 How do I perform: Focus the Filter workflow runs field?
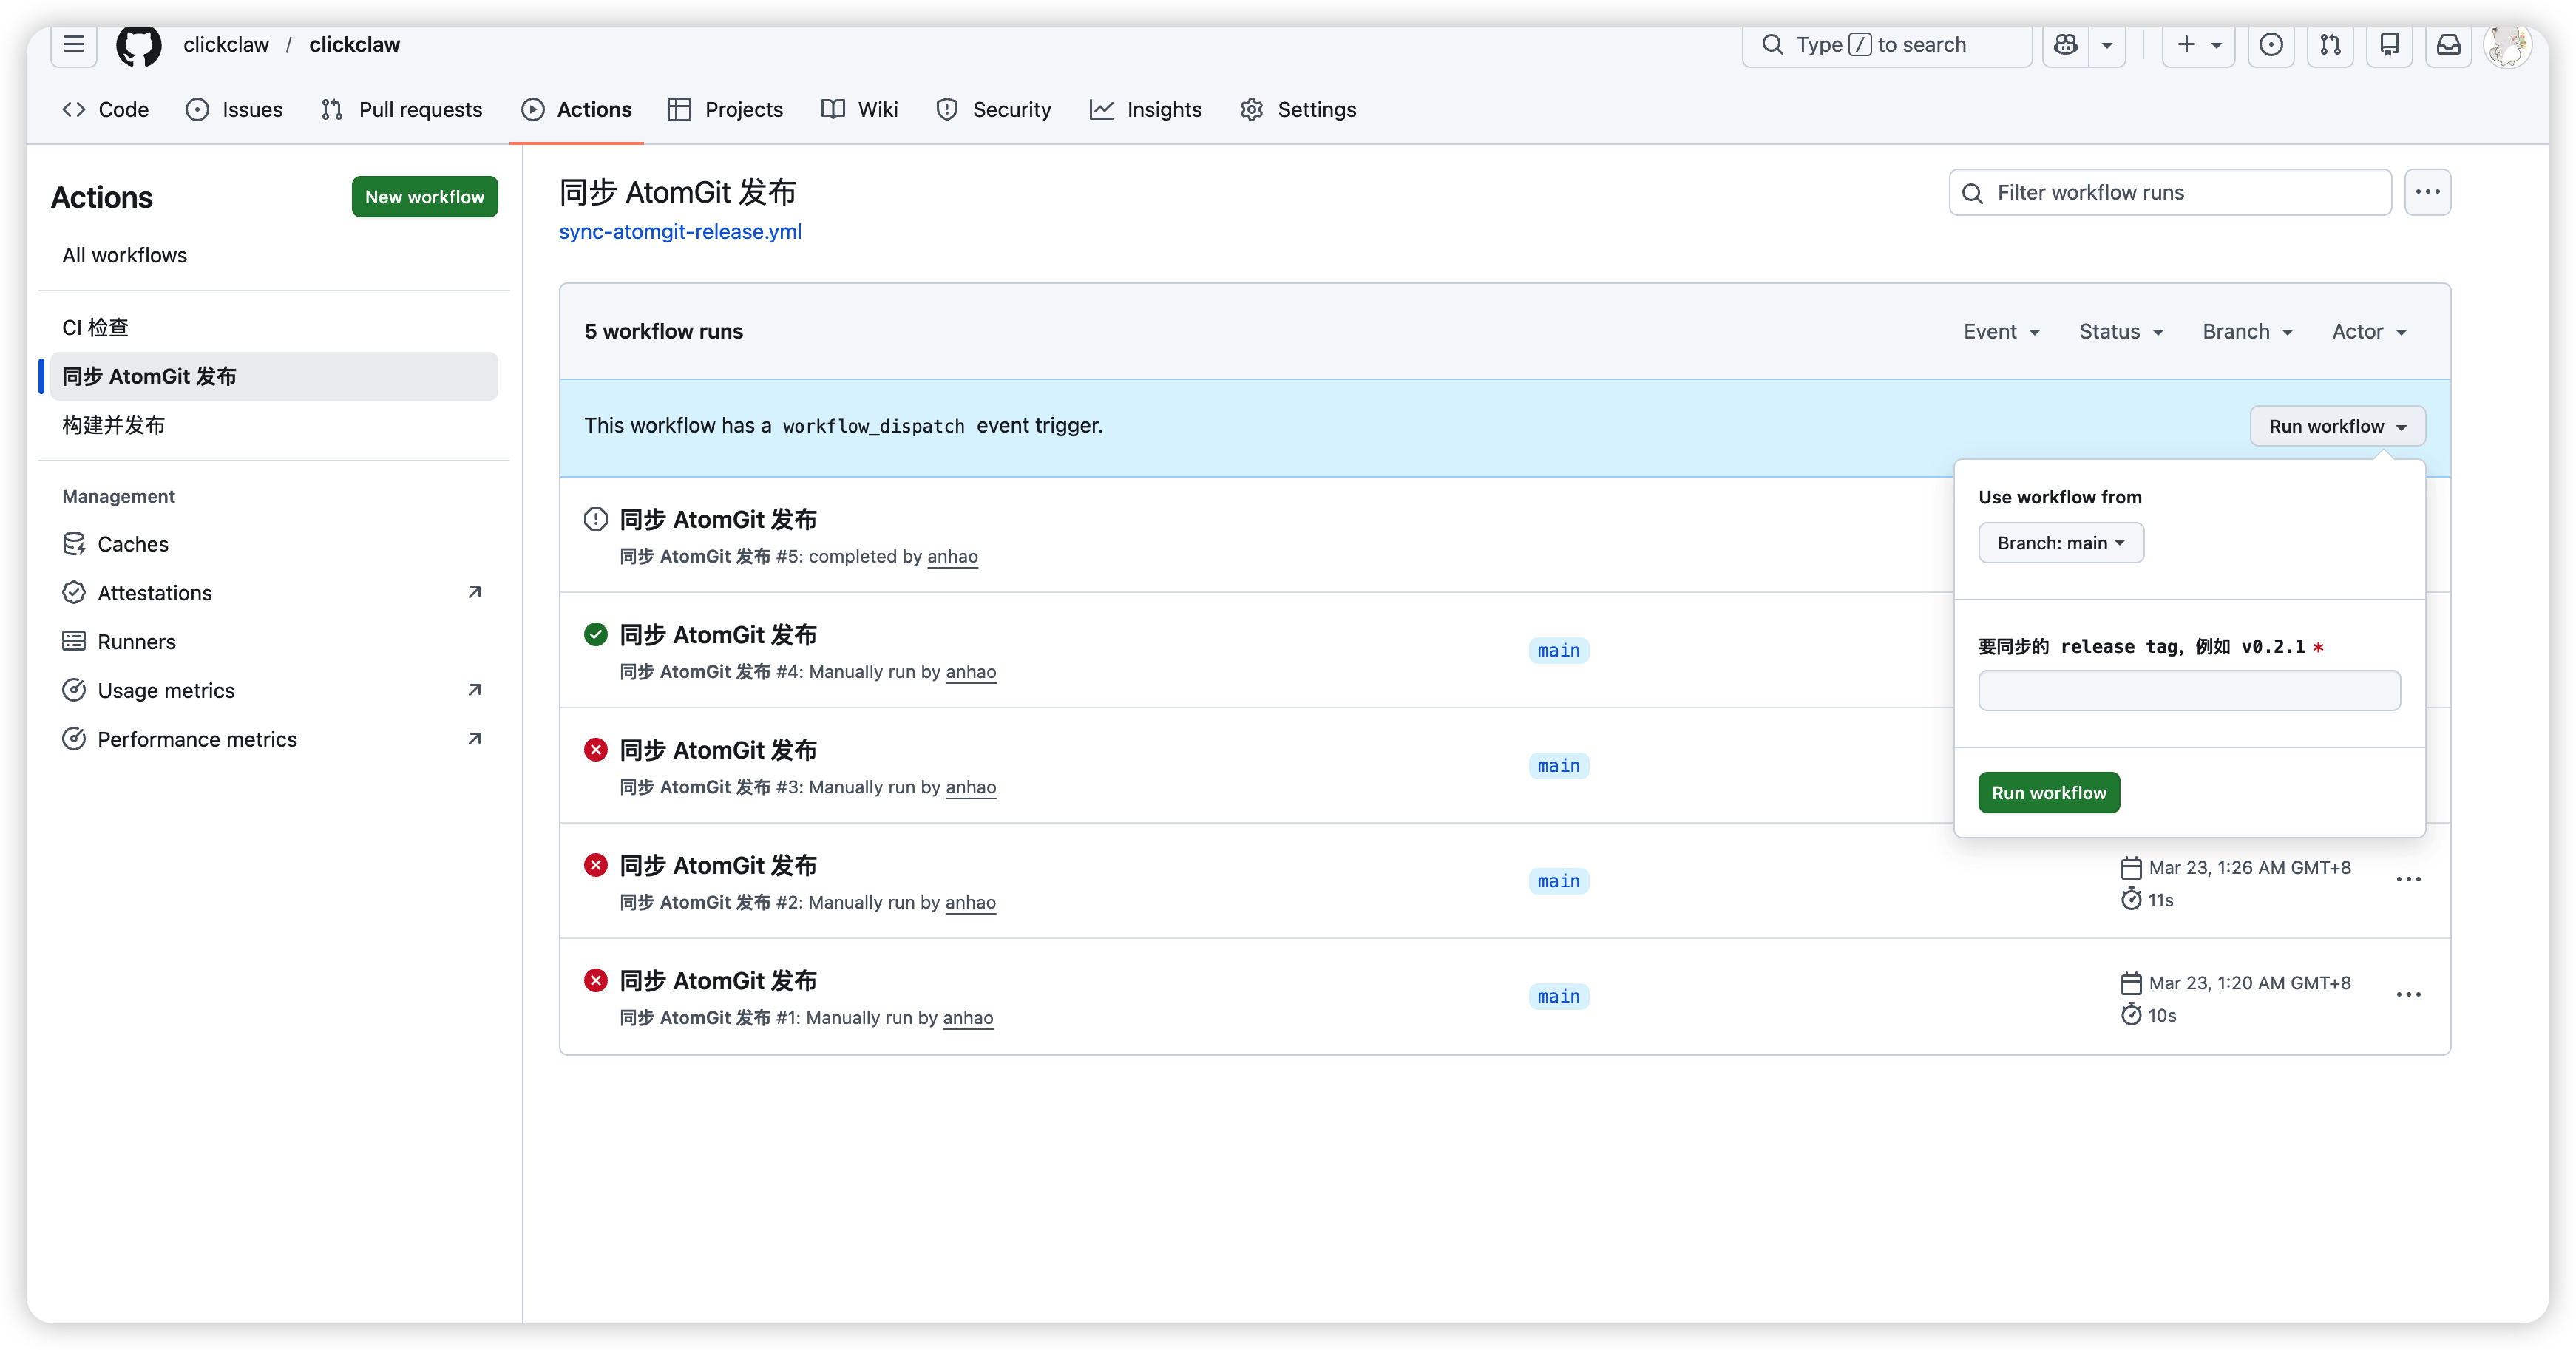tap(2170, 193)
